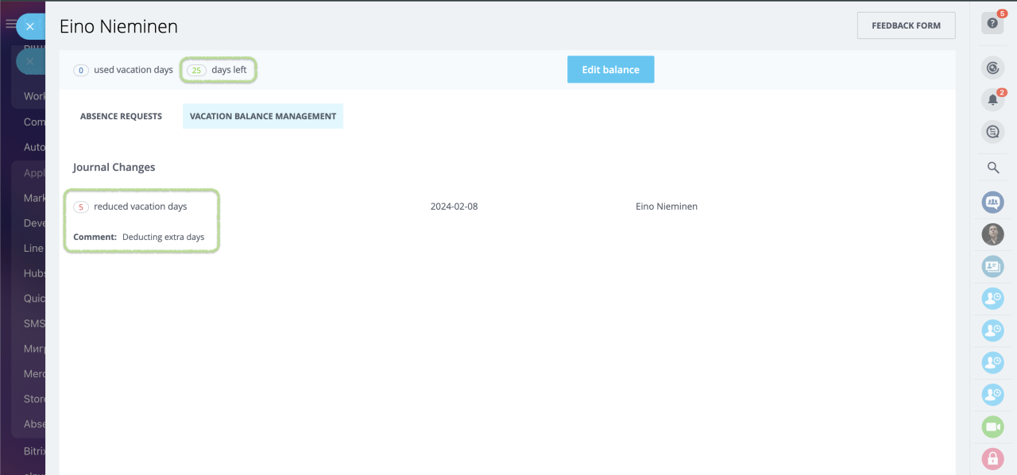The height and width of the screenshot is (475, 1017).
Task: Open security settings via the lock icon
Action: pos(992,458)
